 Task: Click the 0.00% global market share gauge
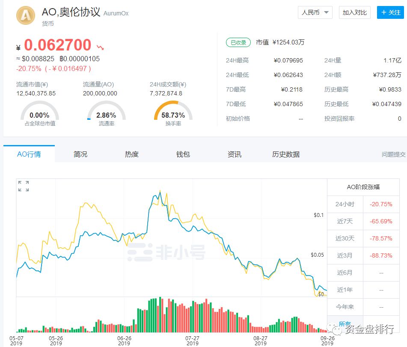(40, 114)
